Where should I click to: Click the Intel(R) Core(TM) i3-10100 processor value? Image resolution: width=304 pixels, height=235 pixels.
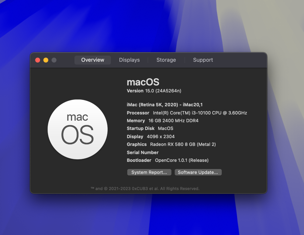coord(200,113)
